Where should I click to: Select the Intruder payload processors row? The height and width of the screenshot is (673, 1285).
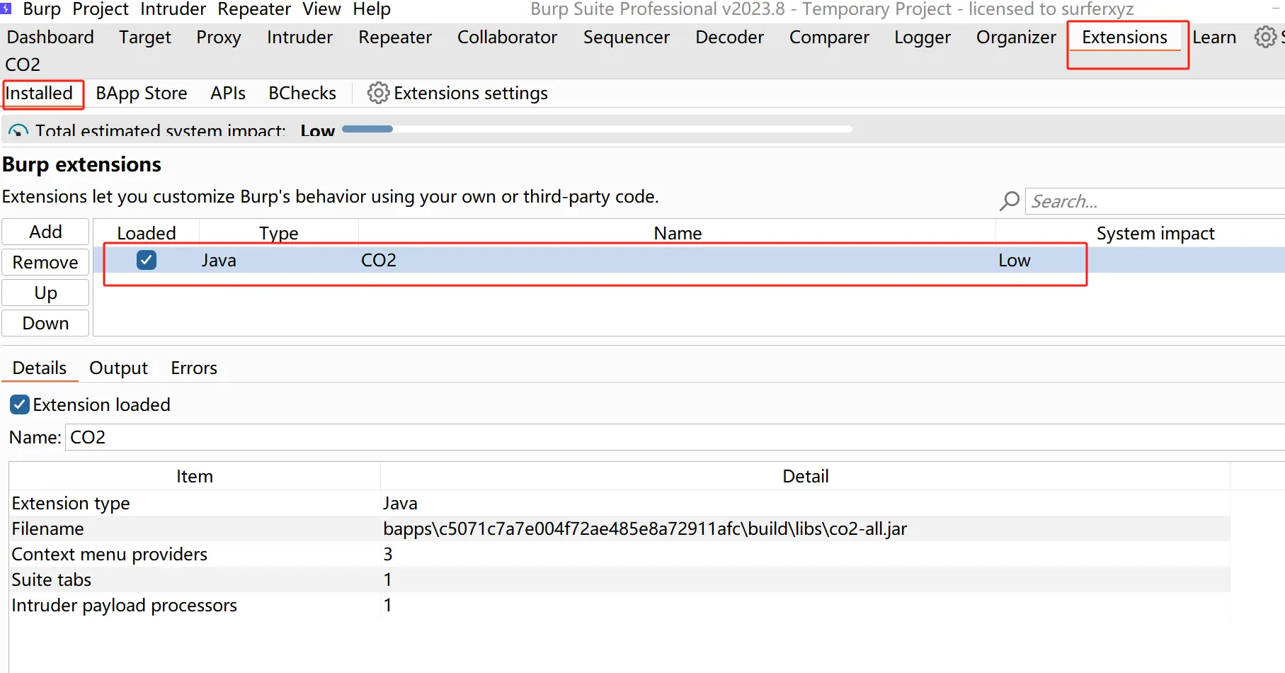620,605
